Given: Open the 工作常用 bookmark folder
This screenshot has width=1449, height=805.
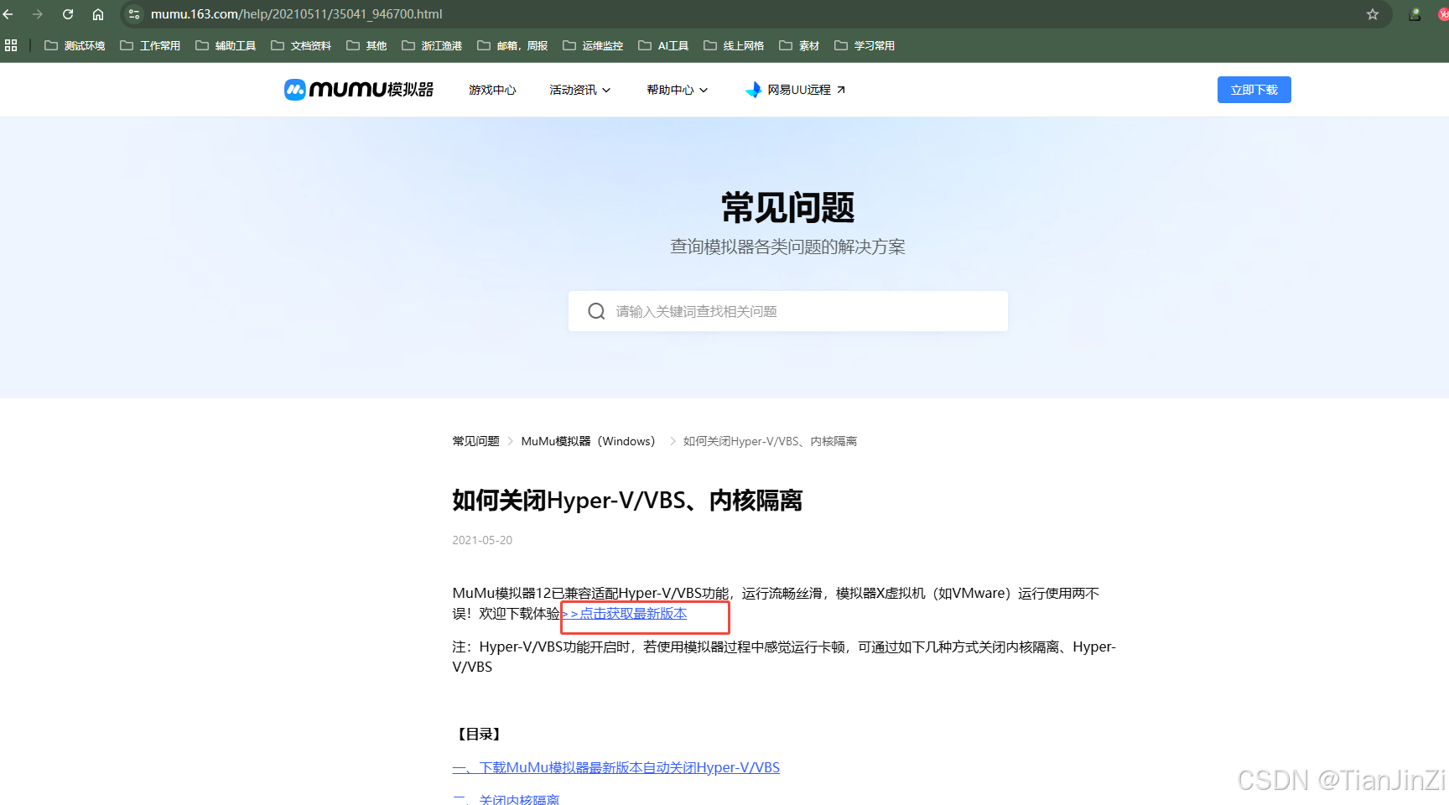Looking at the screenshot, I should click(x=150, y=45).
